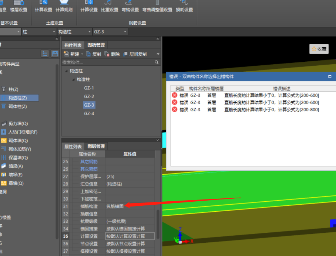The image size is (336, 256).
Task: Click the 按默认节点设置计算 value
Action: pyautogui.click(x=126, y=243)
